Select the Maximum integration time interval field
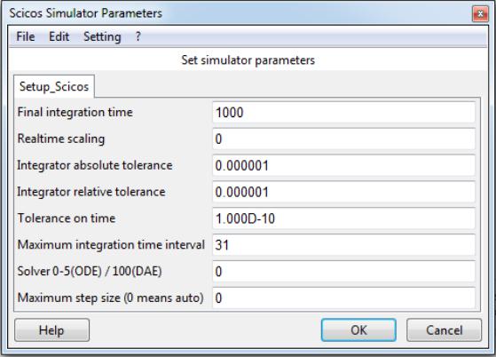 (x=343, y=245)
